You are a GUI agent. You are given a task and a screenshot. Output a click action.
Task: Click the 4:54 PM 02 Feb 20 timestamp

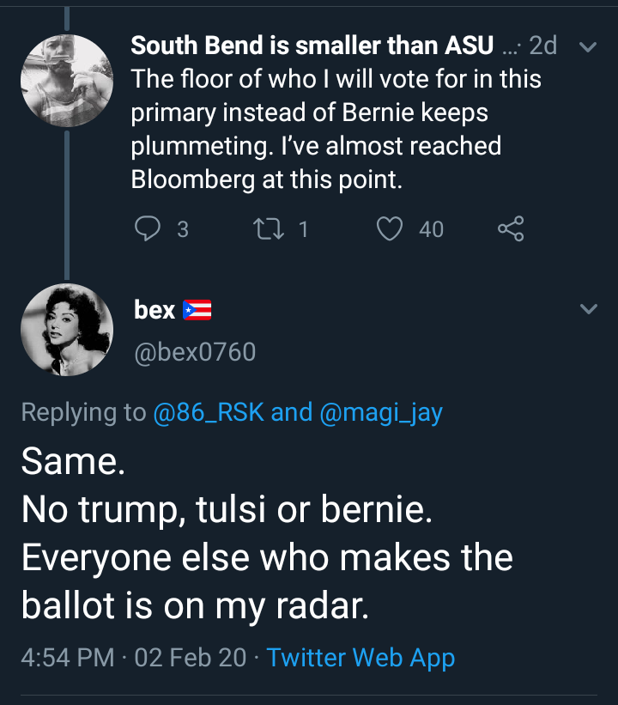133,658
